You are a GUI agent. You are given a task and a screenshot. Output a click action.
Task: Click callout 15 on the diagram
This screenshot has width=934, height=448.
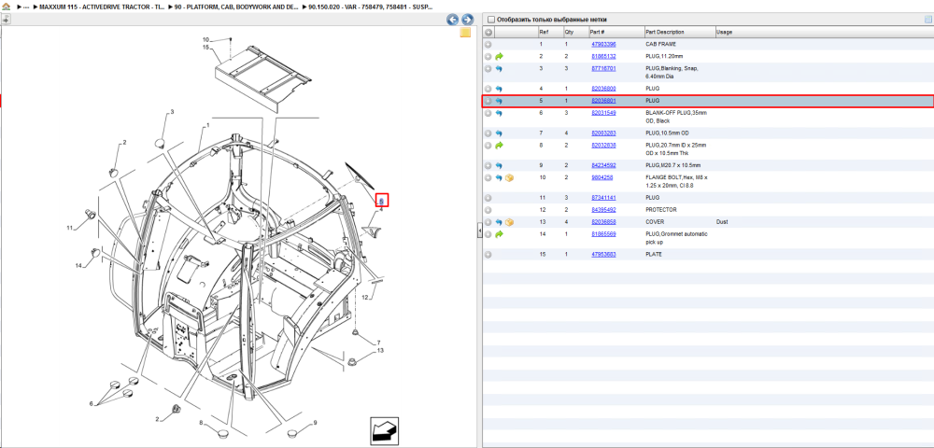(206, 47)
